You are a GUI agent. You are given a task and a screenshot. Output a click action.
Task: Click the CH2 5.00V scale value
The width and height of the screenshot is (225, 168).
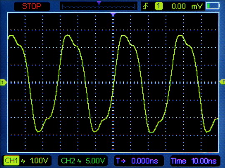pos(95,161)
